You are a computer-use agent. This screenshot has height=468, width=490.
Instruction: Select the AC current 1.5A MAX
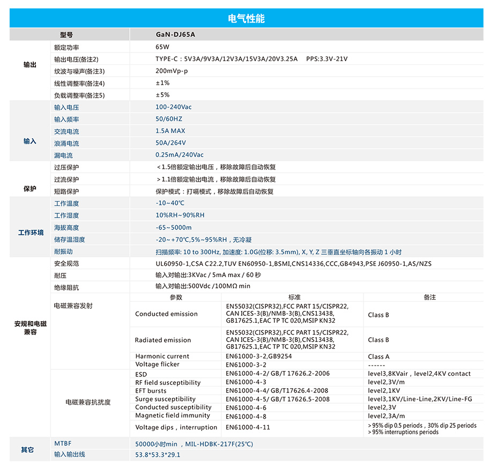170,131
